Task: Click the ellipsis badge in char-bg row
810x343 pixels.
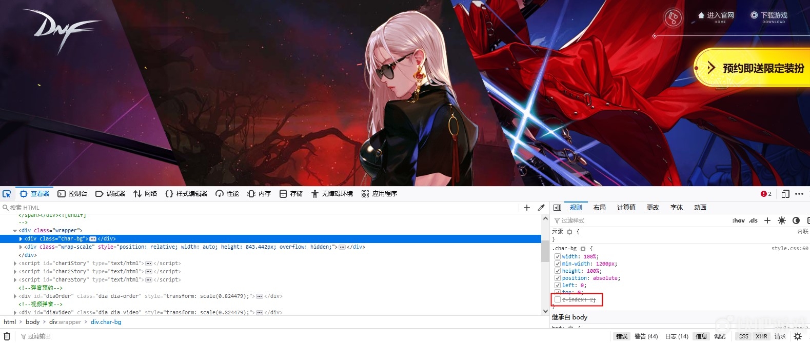Action: (x=93, y=239)
